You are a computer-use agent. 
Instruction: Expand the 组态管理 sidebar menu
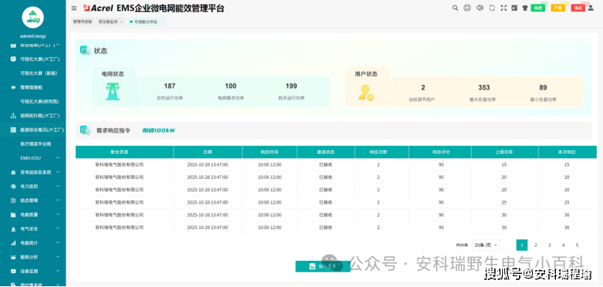33,201
